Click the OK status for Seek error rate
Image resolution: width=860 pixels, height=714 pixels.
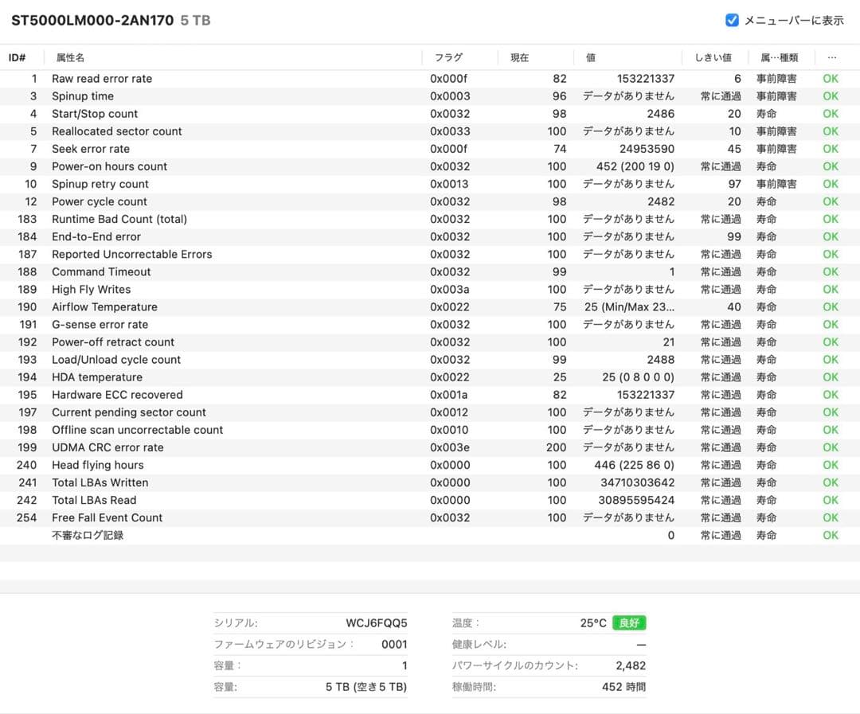831,149
